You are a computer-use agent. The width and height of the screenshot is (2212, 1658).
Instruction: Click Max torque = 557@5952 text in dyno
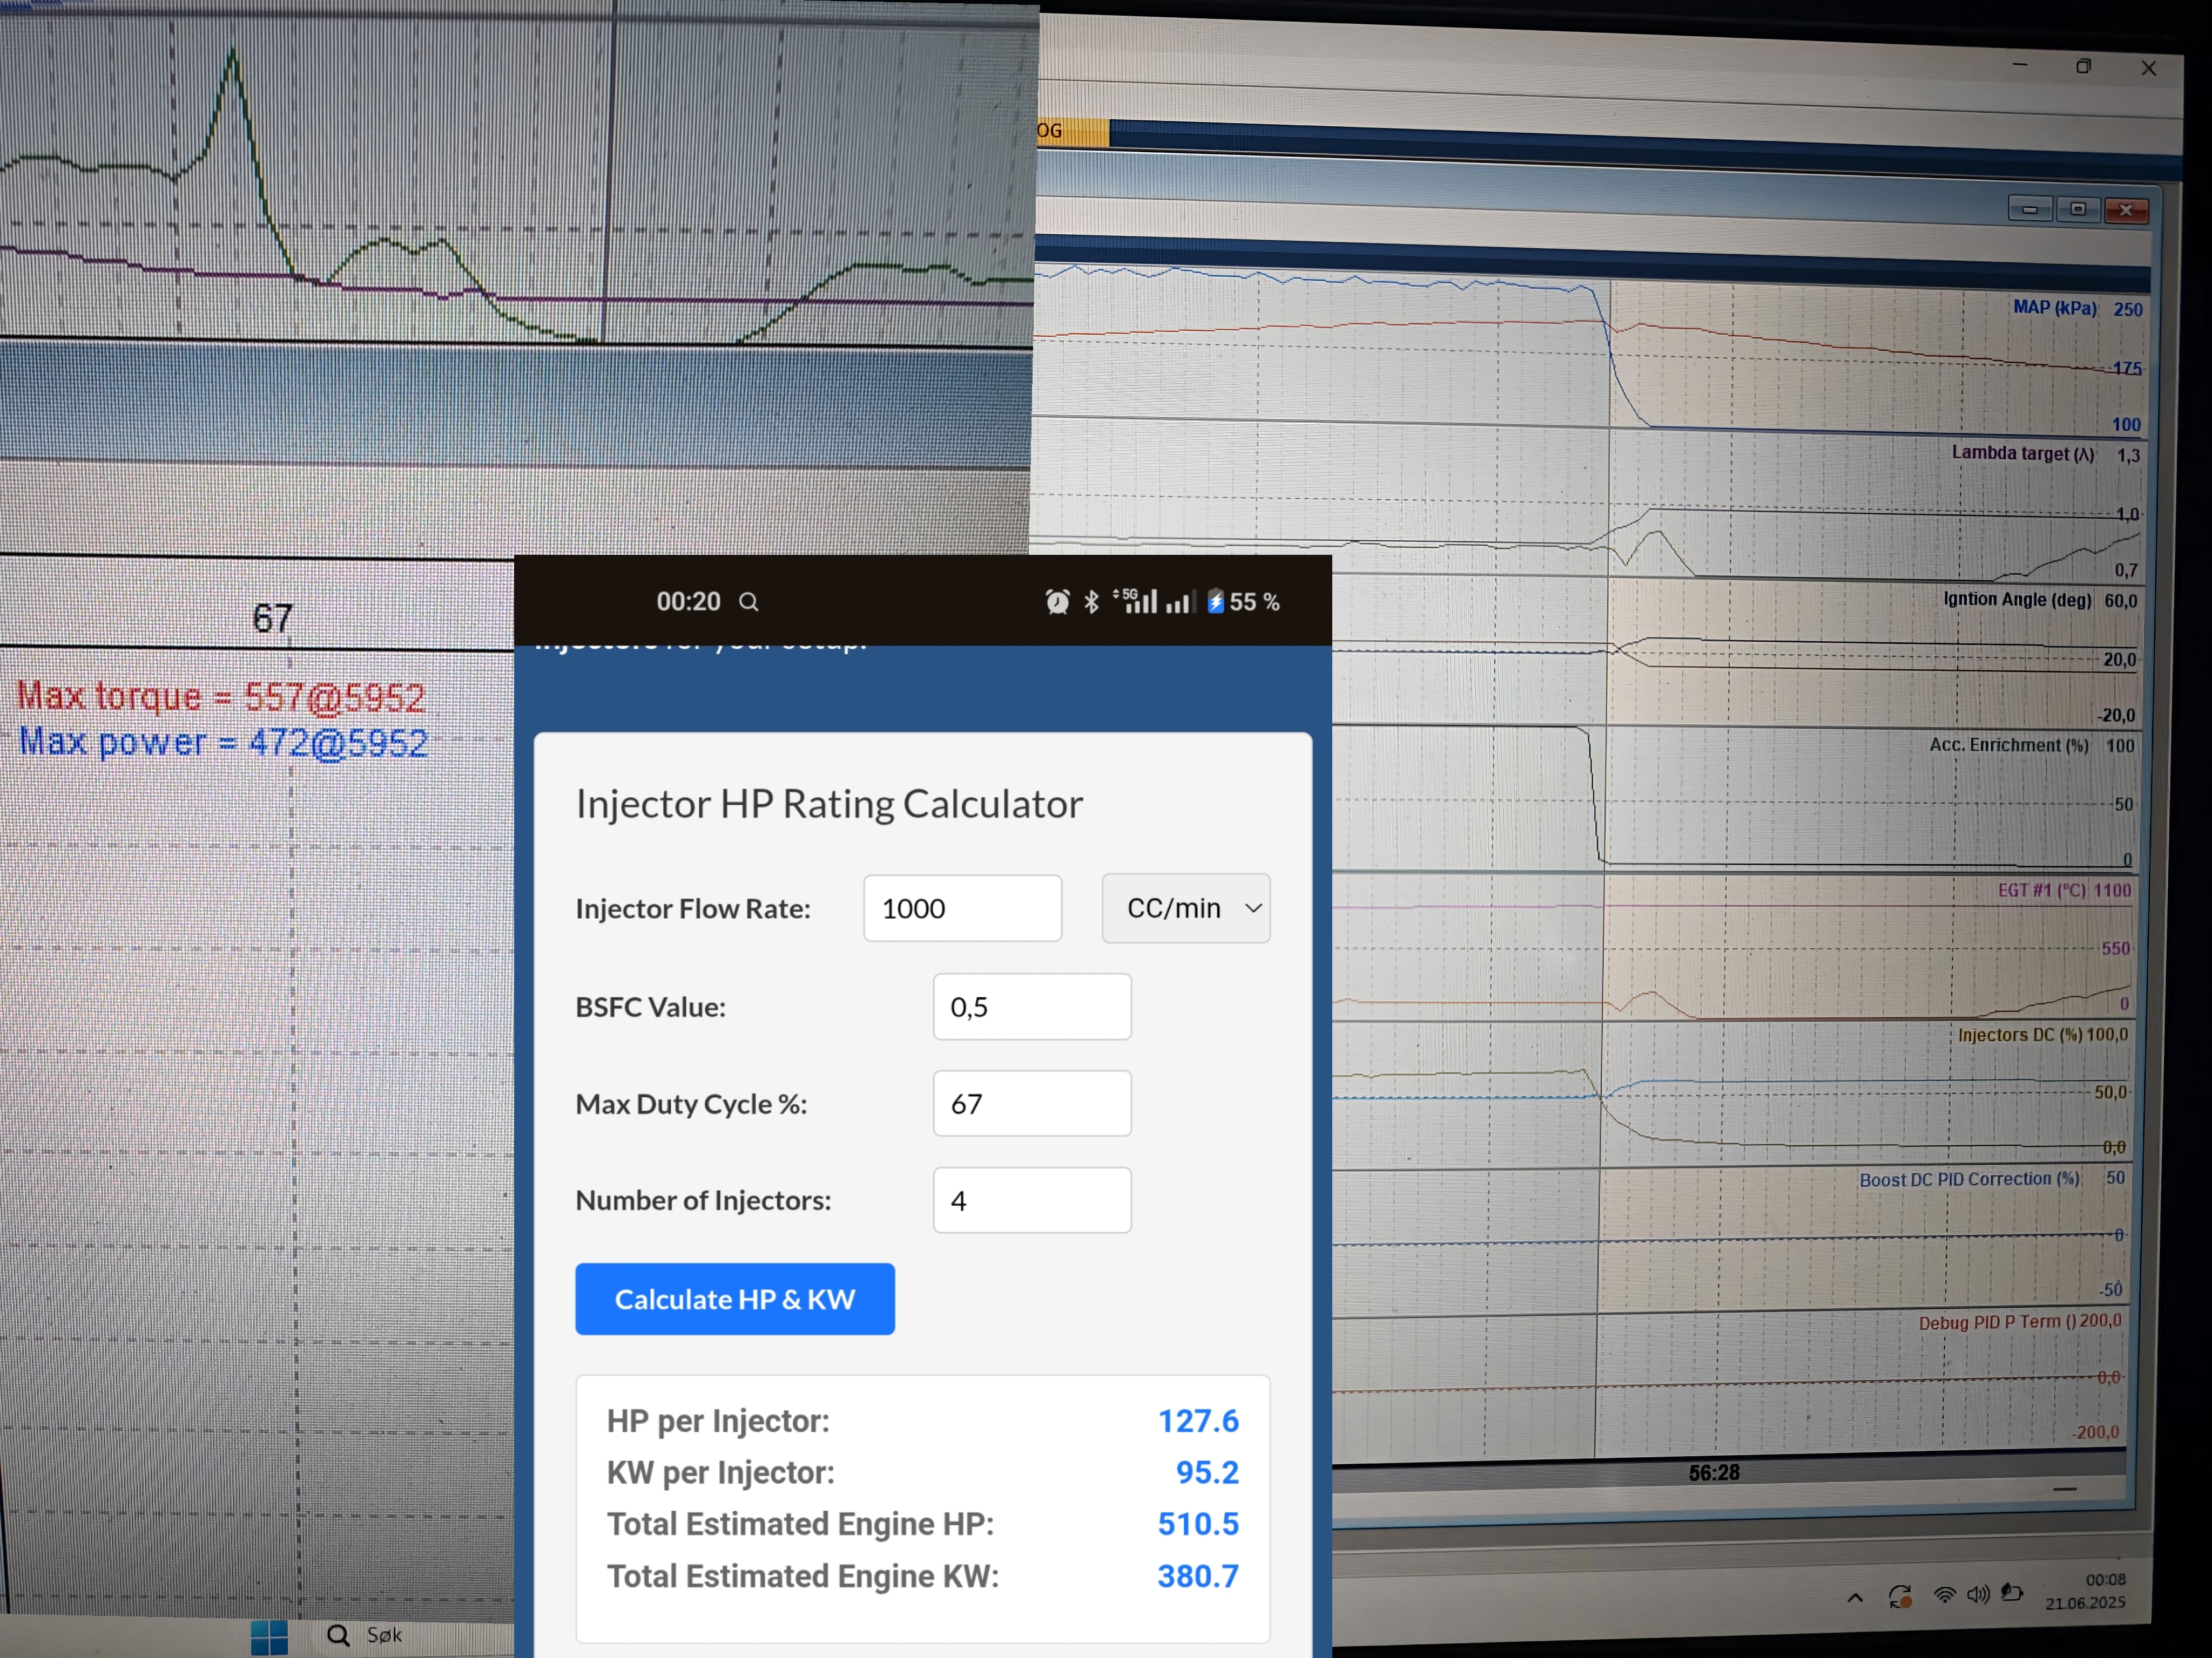point(221,697)
